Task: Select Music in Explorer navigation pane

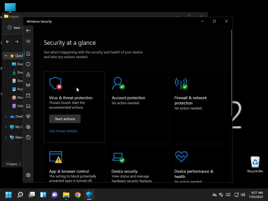Action: [17, 98]
